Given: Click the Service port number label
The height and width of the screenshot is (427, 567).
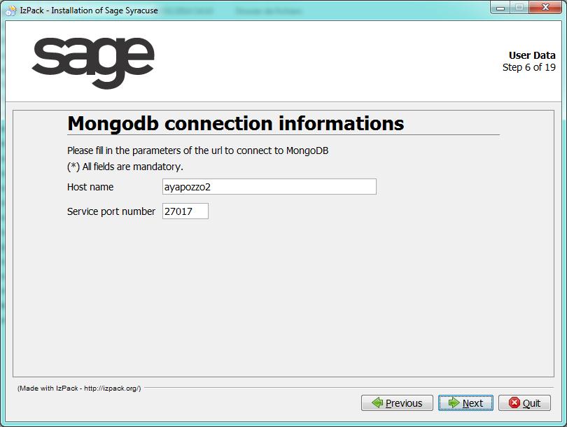Looking at the screenshot, I should click(111, 211).
